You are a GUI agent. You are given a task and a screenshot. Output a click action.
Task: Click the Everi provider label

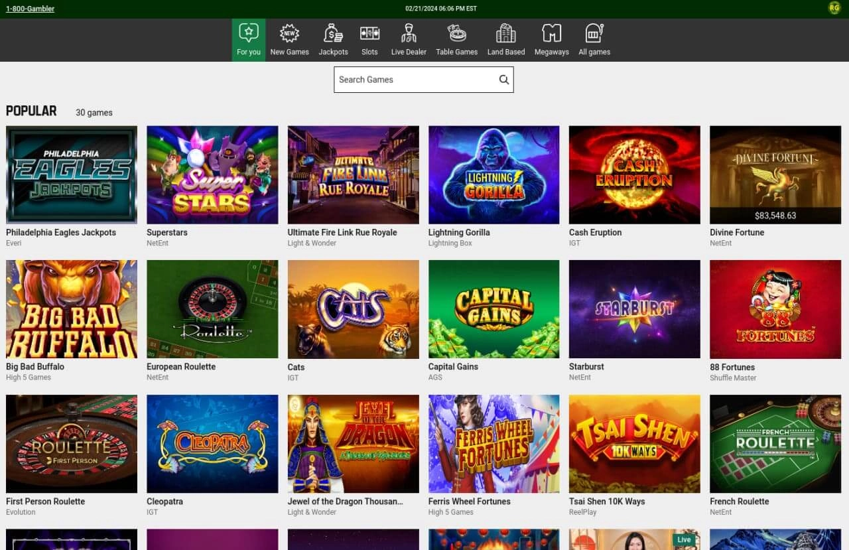coord(14,243)
